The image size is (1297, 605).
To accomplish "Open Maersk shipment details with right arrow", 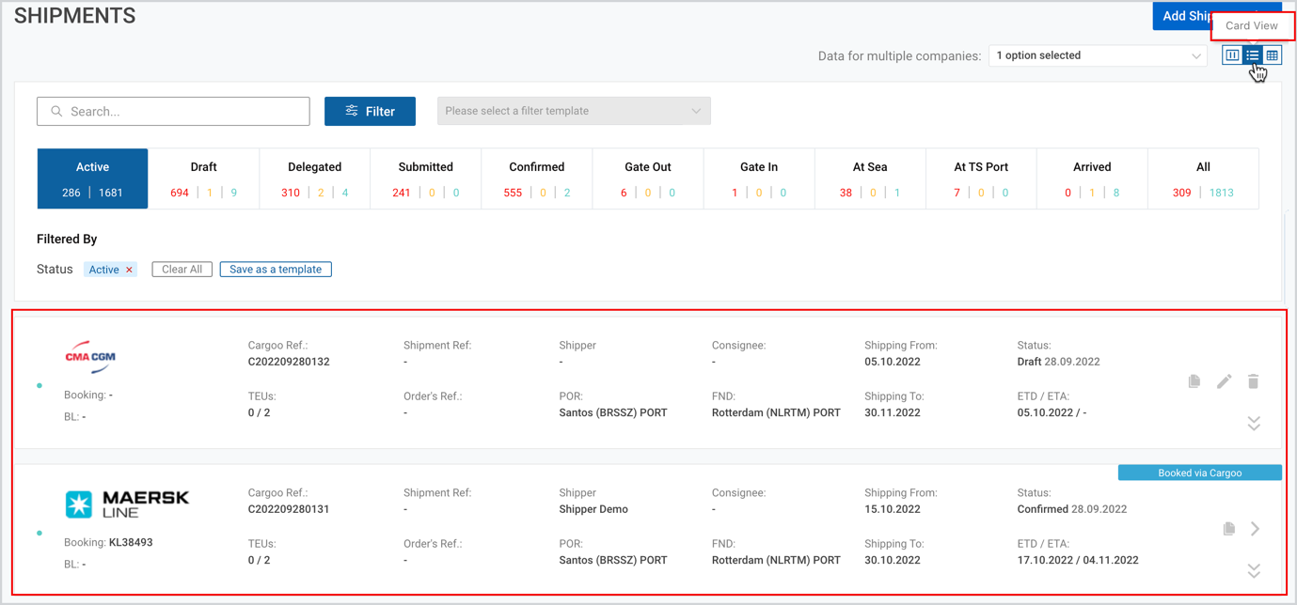I will 1256,529.
